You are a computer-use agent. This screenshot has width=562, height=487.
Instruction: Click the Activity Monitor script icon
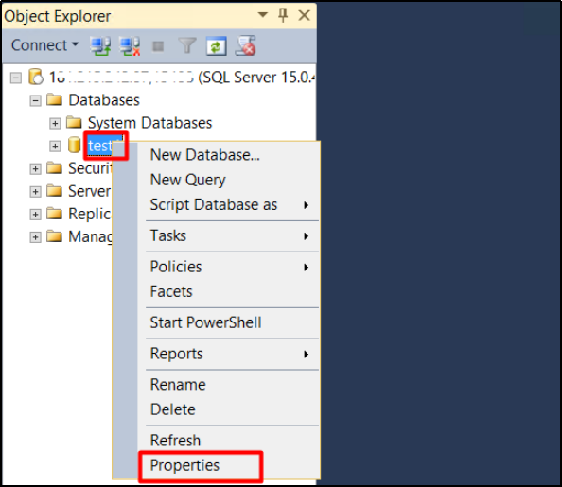(x=245, y=45)
